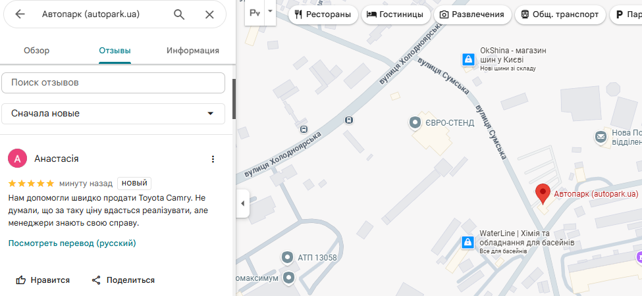
Task: Click the reviewer name Анастасія
Action: [57, 159]
